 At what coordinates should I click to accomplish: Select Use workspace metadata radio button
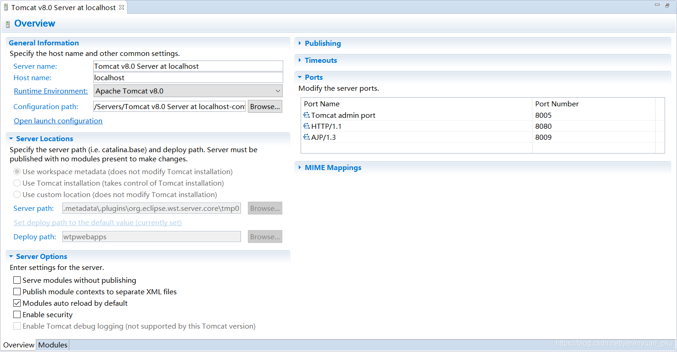click(17, 171)
